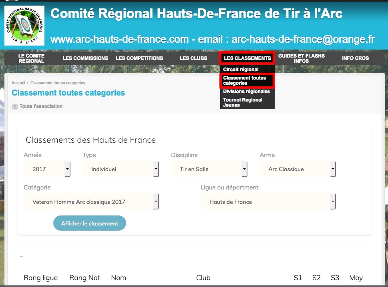
Task: Click the Rang Nat column header
Action: coord(84,278)
